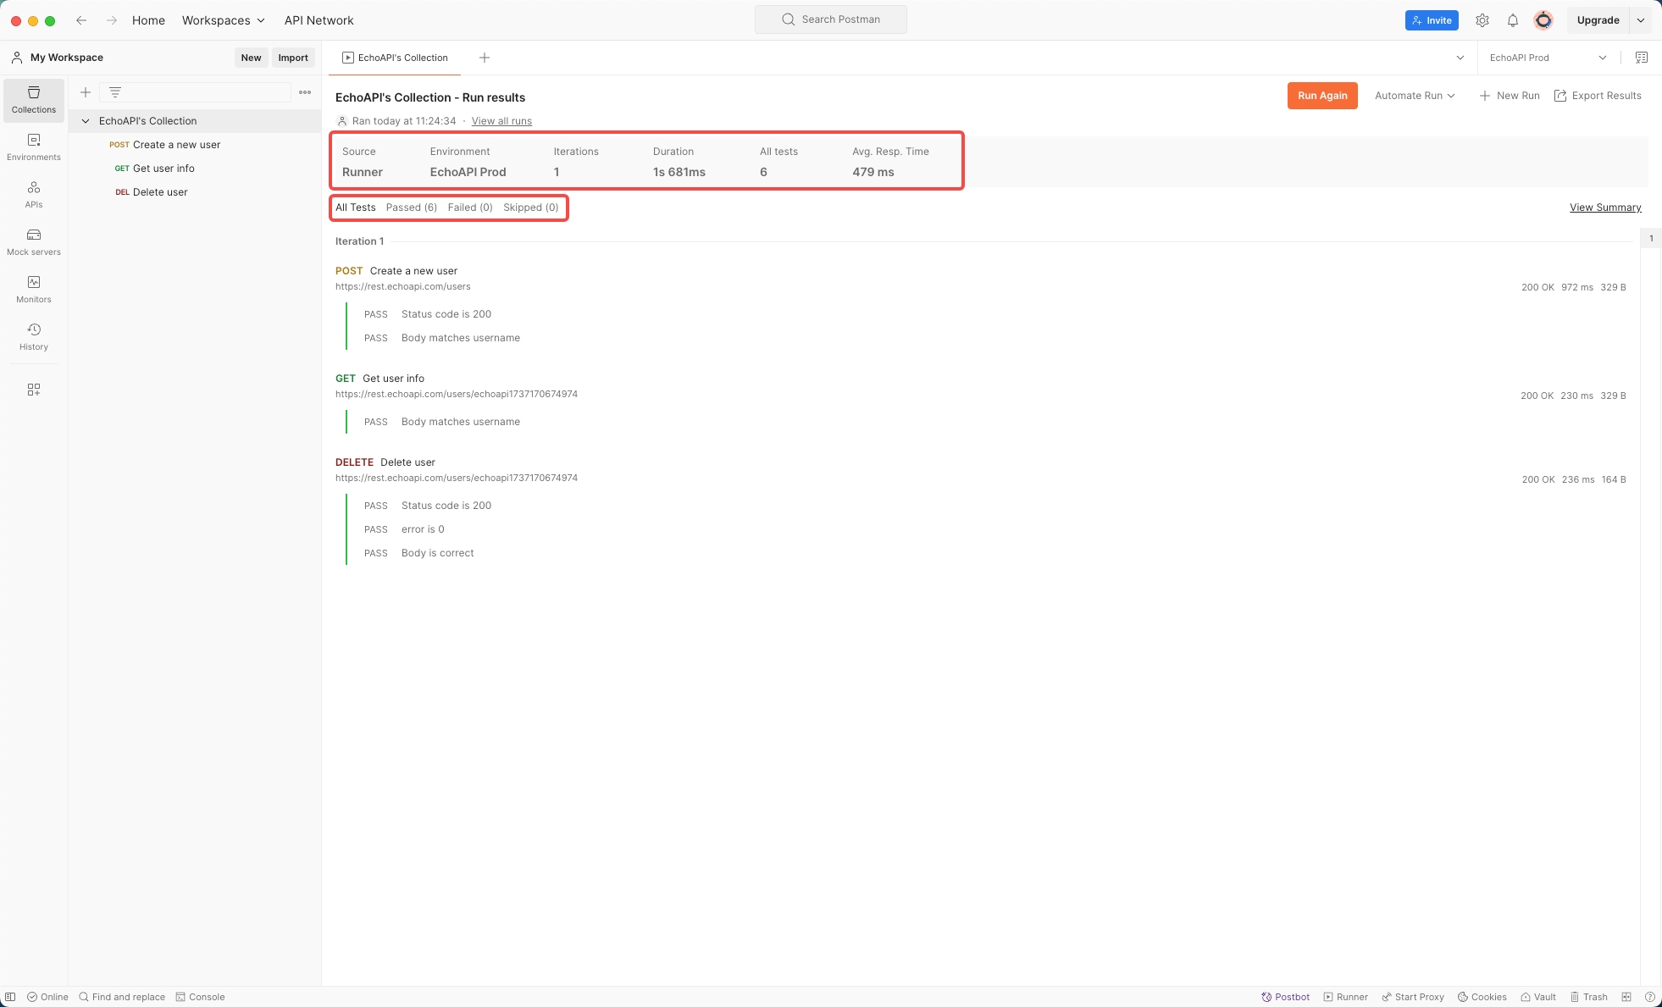Open the Upgrade dropdown arrow

pyautogui.click(x=1641, y=20)
